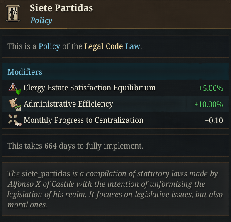Select the Administrative Efficiency row label

(68, 104)
